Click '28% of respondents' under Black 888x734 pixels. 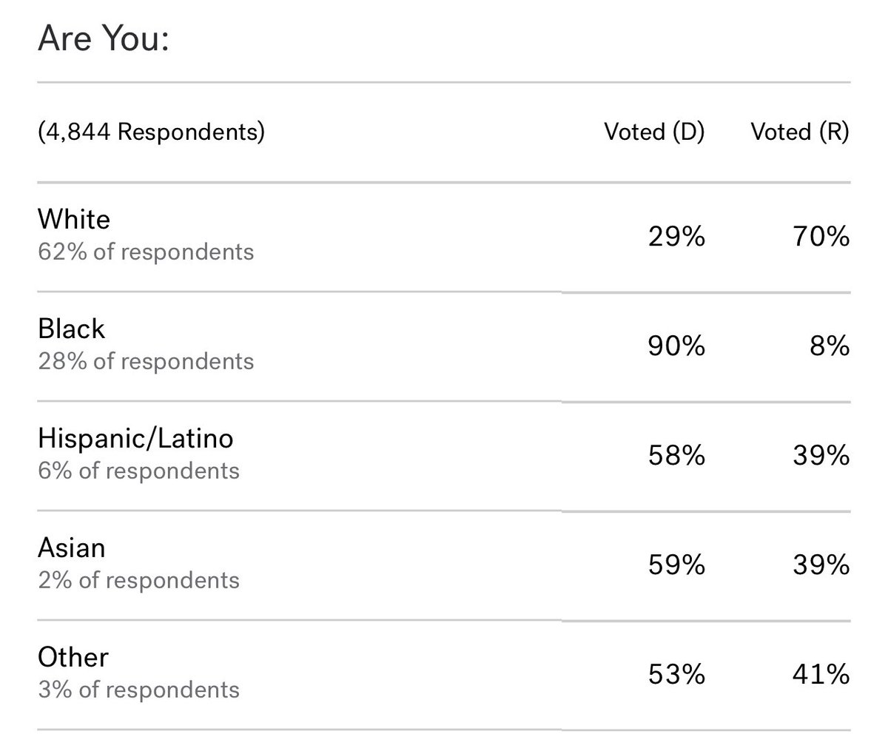(x=146, y=361)
